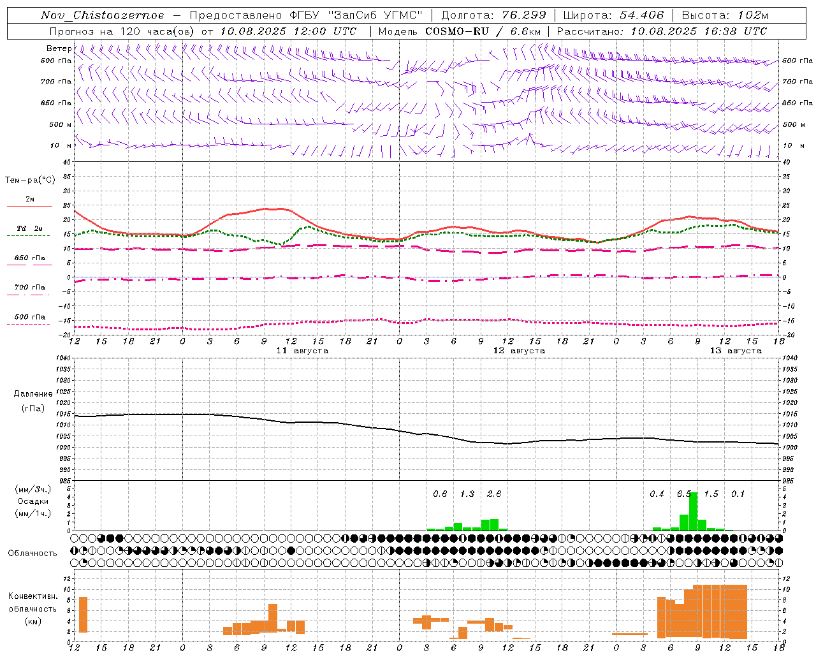Viewport: 816px width, 653px height.
Task: Click the precipitation total 1.5
Action: 711,494
